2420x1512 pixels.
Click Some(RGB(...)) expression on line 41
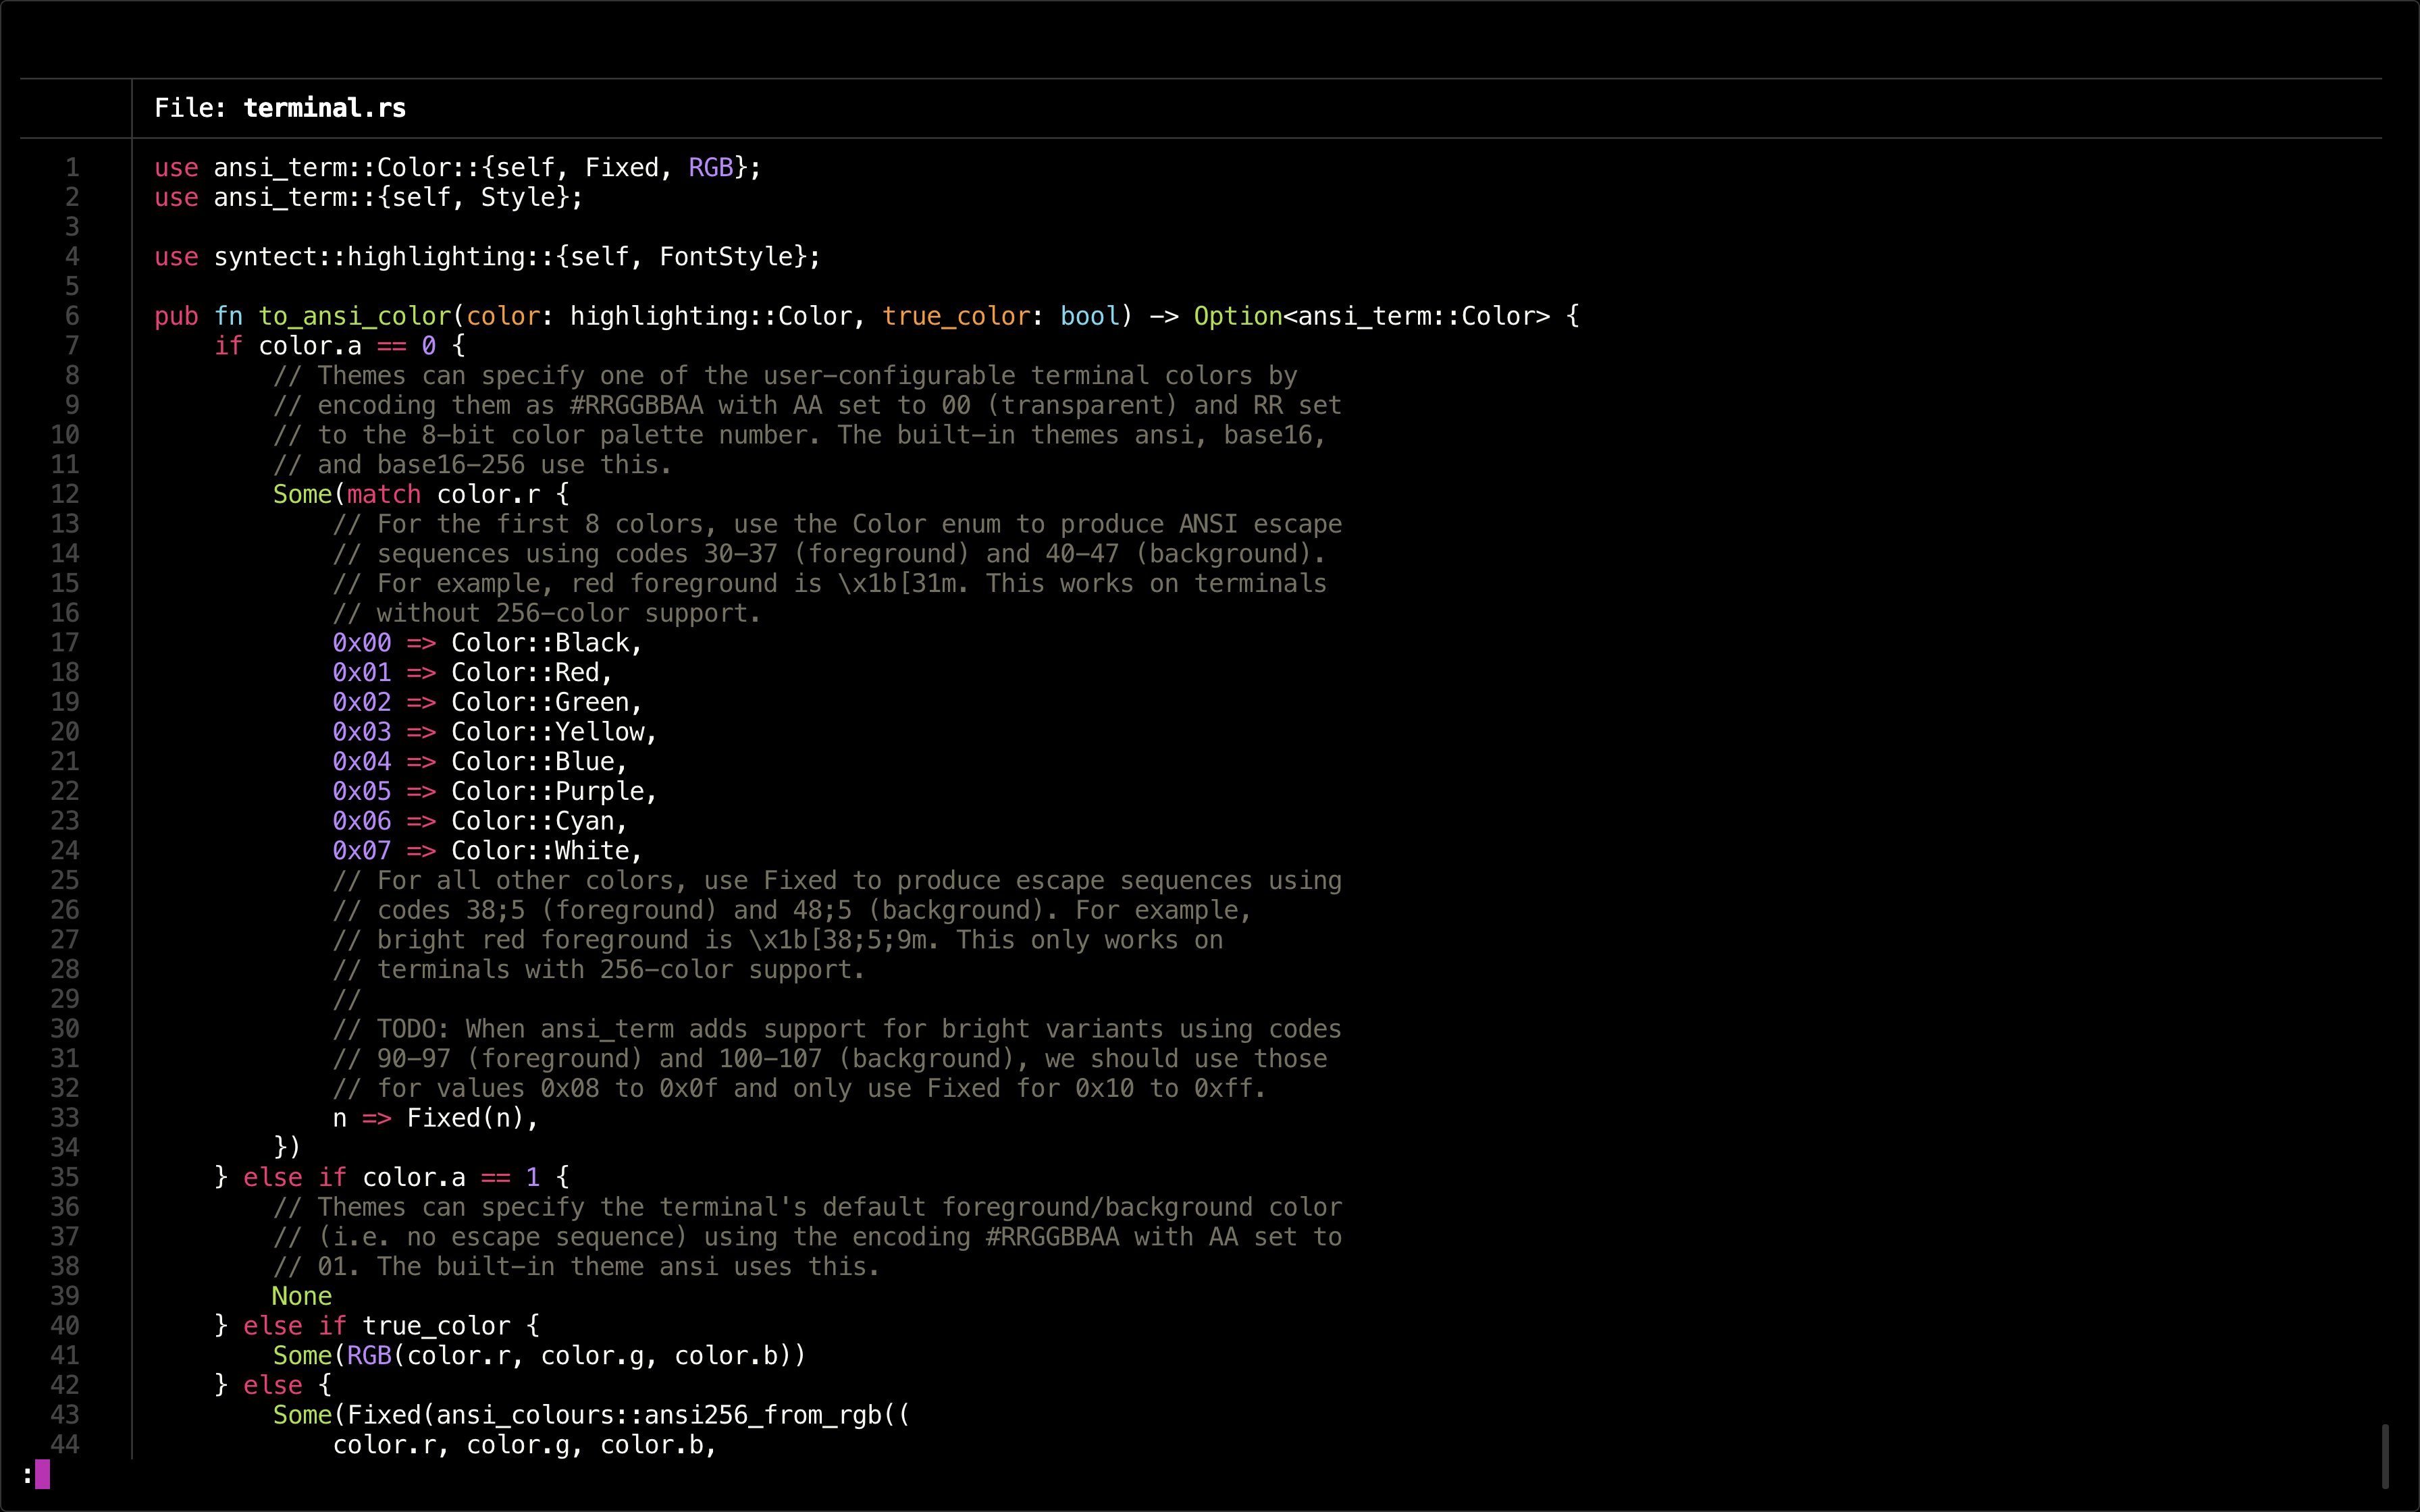[x=539, y=1356]
